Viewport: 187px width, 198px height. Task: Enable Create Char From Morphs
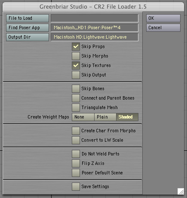(x=76, y=131)
